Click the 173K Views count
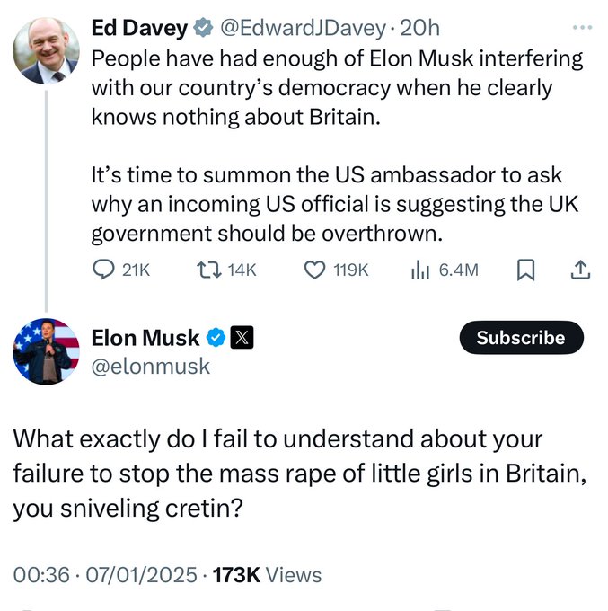This screenshot has width=608, height=611. pyautogui.click(x=267, y=573)
